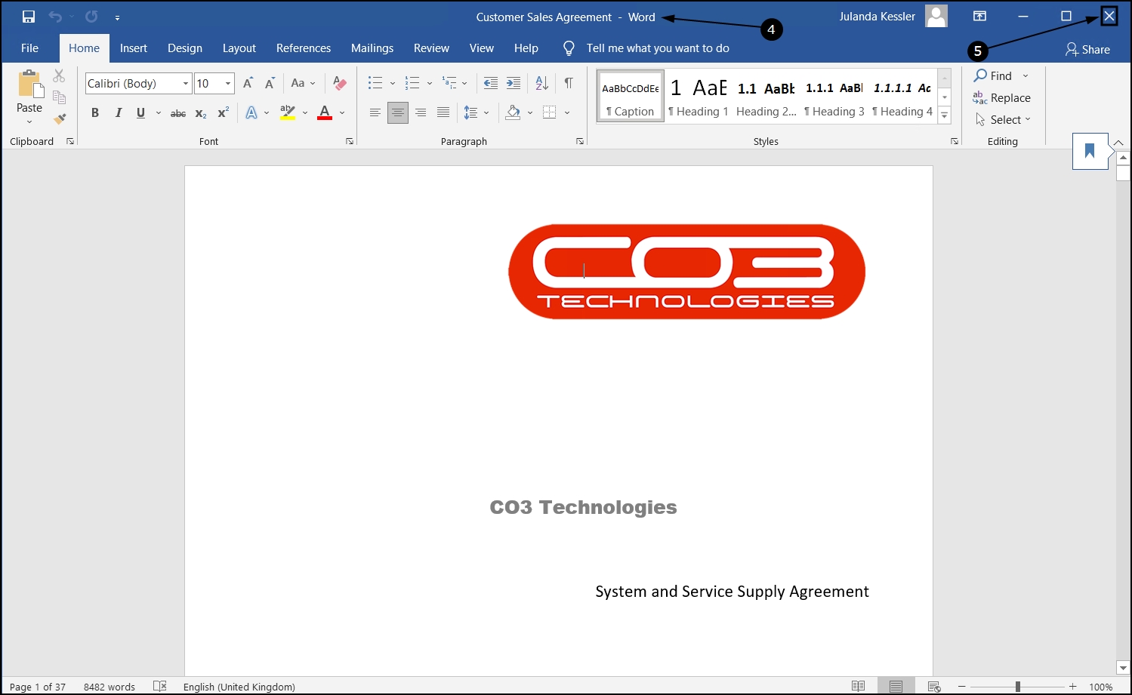Open Replace in Editing group

[x=1002, y=97]
